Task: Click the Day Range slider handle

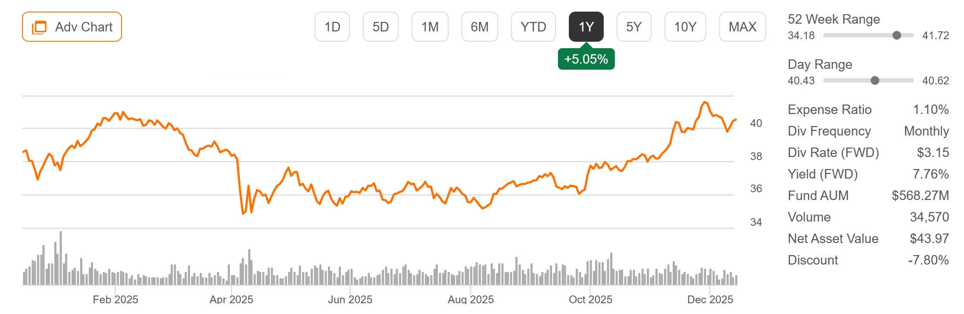Action: click(875, 80)
